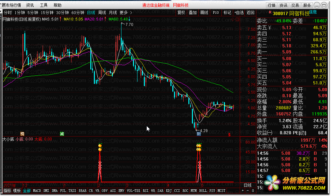Choose the DMA indicator

click(x=55, y=191)
